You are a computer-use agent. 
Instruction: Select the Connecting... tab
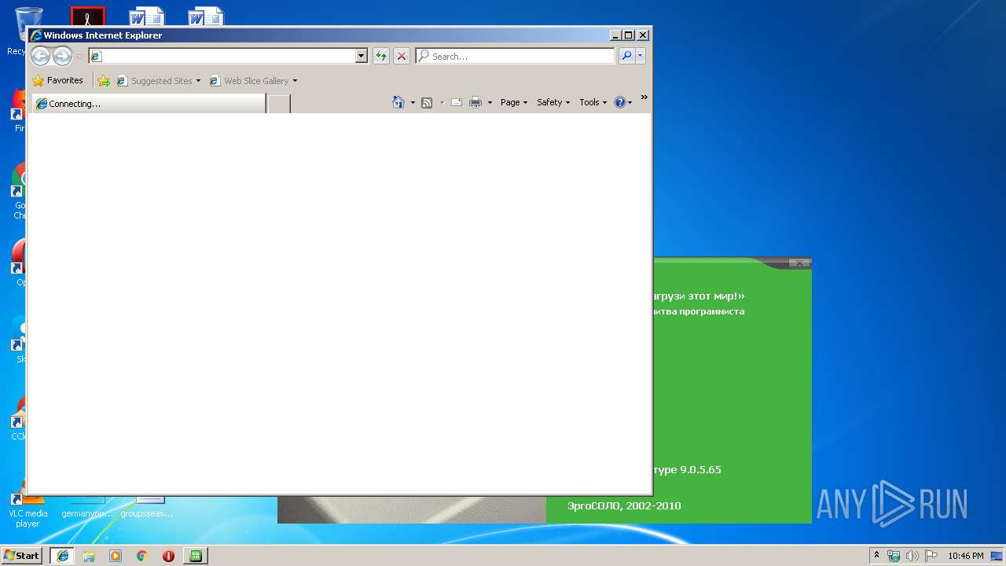[149, 104]
